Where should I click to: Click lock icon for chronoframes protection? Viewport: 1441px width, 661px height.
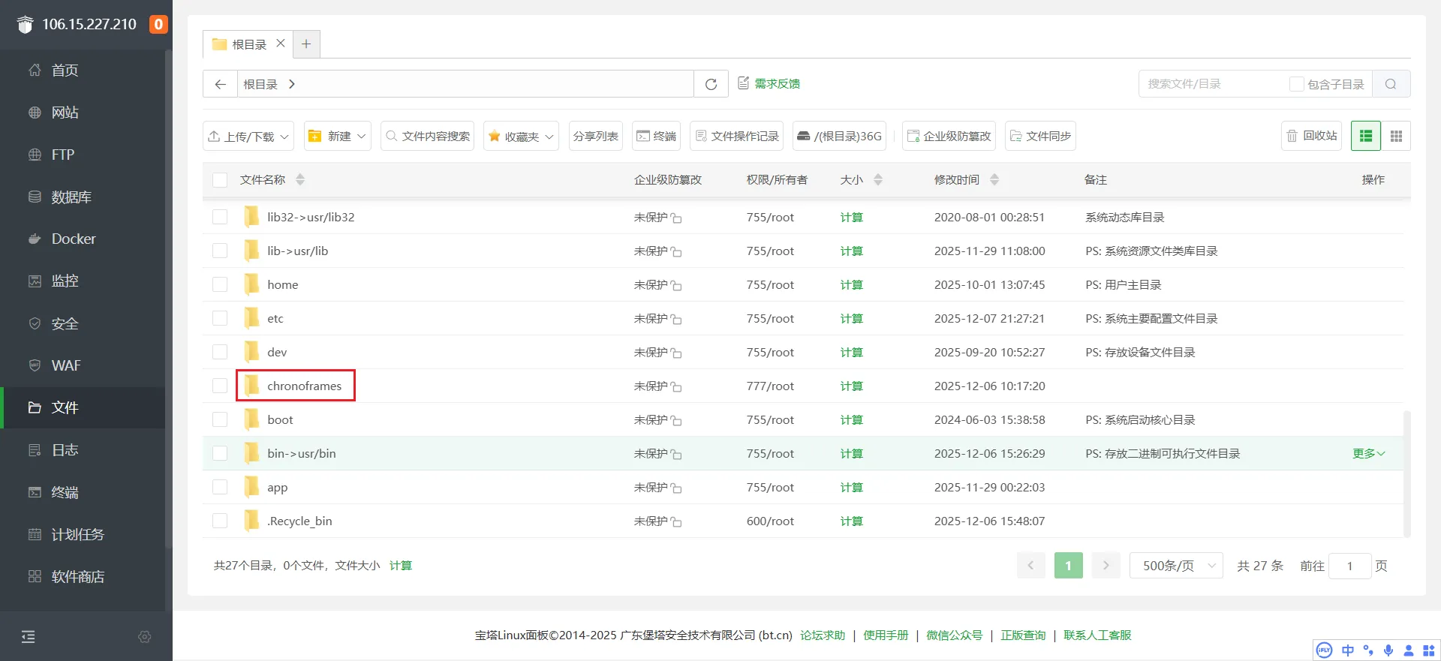(x=676, y=387)
